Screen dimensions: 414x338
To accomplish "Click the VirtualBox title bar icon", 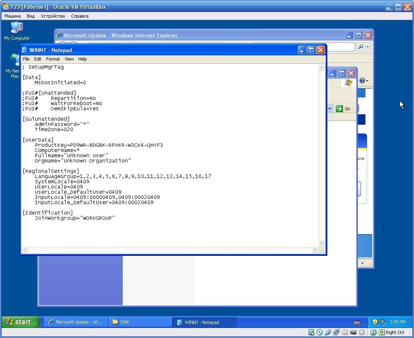I will point(5,6).
